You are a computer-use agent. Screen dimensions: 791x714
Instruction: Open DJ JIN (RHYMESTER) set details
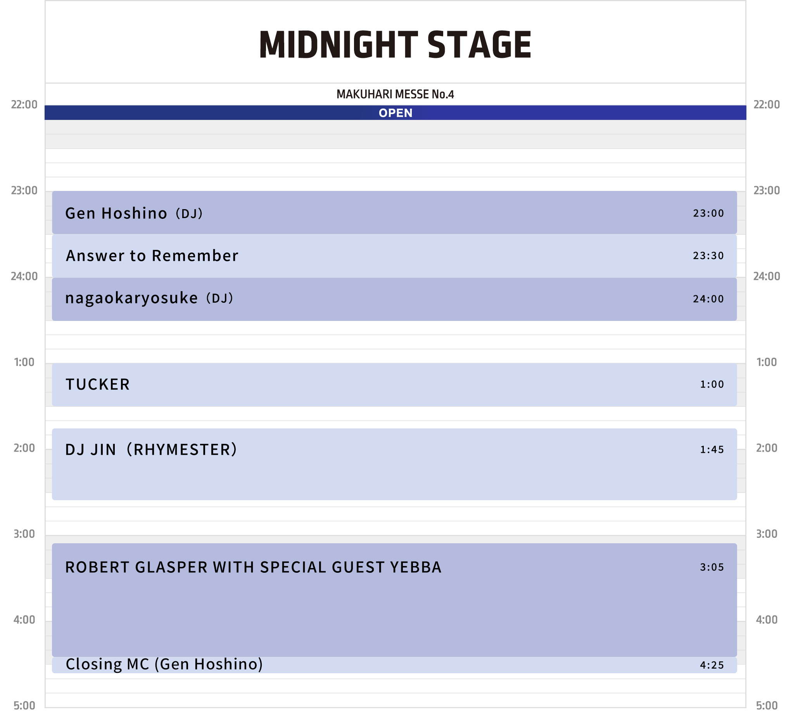point(394,464)
